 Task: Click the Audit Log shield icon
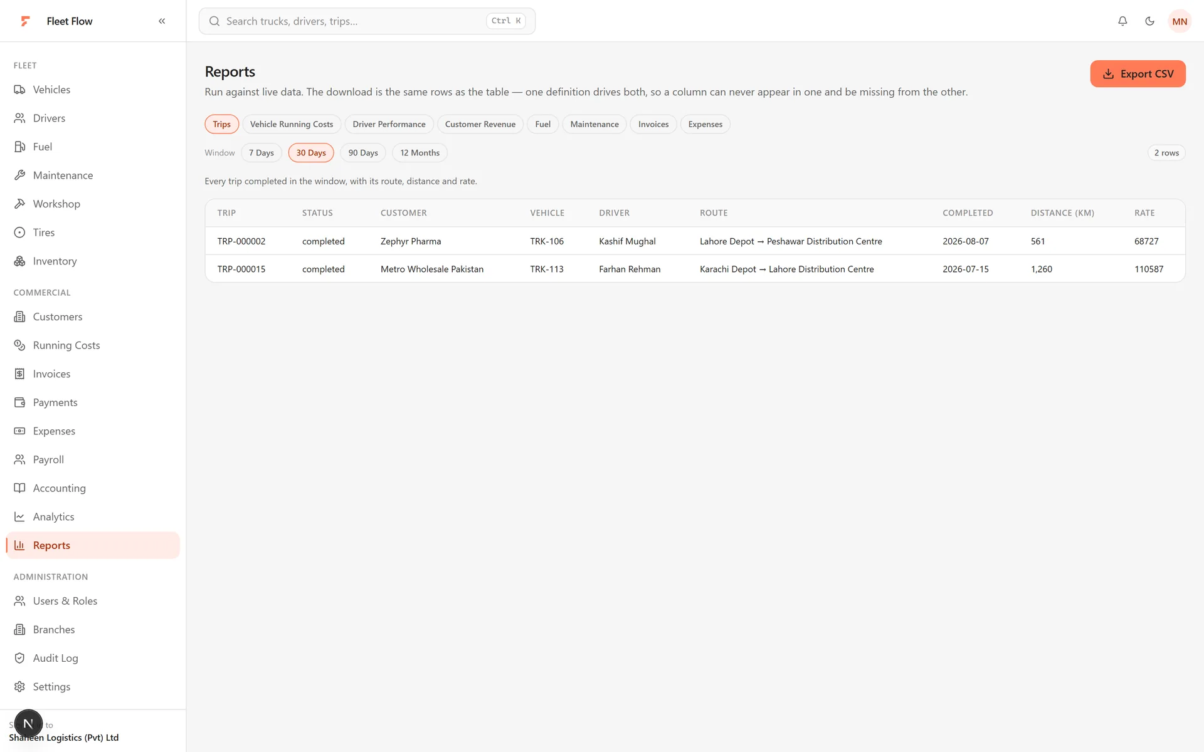point(20,658)
